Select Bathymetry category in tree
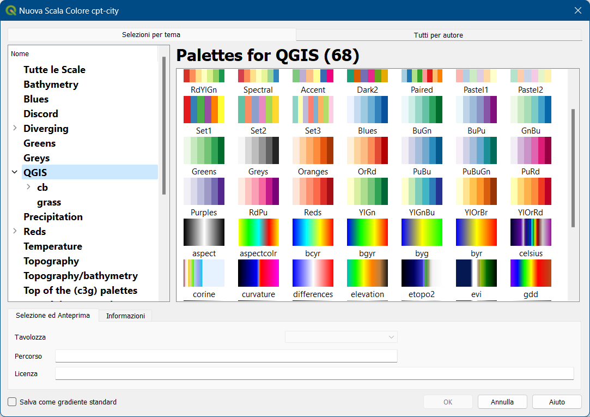 (51, 84)
